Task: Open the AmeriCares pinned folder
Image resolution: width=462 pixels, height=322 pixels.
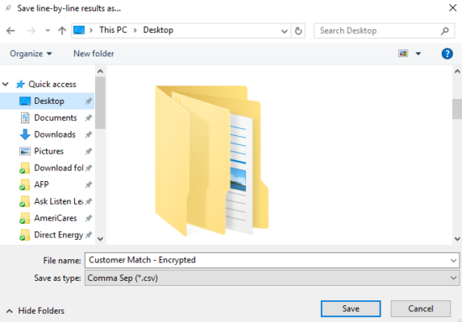Action: (55, 218)
